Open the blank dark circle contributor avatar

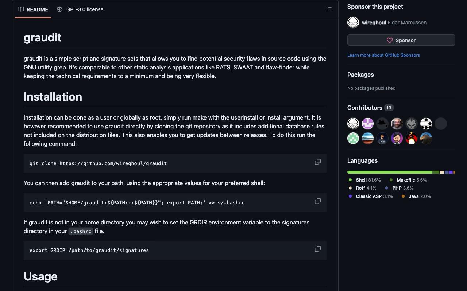pos(441,124)
